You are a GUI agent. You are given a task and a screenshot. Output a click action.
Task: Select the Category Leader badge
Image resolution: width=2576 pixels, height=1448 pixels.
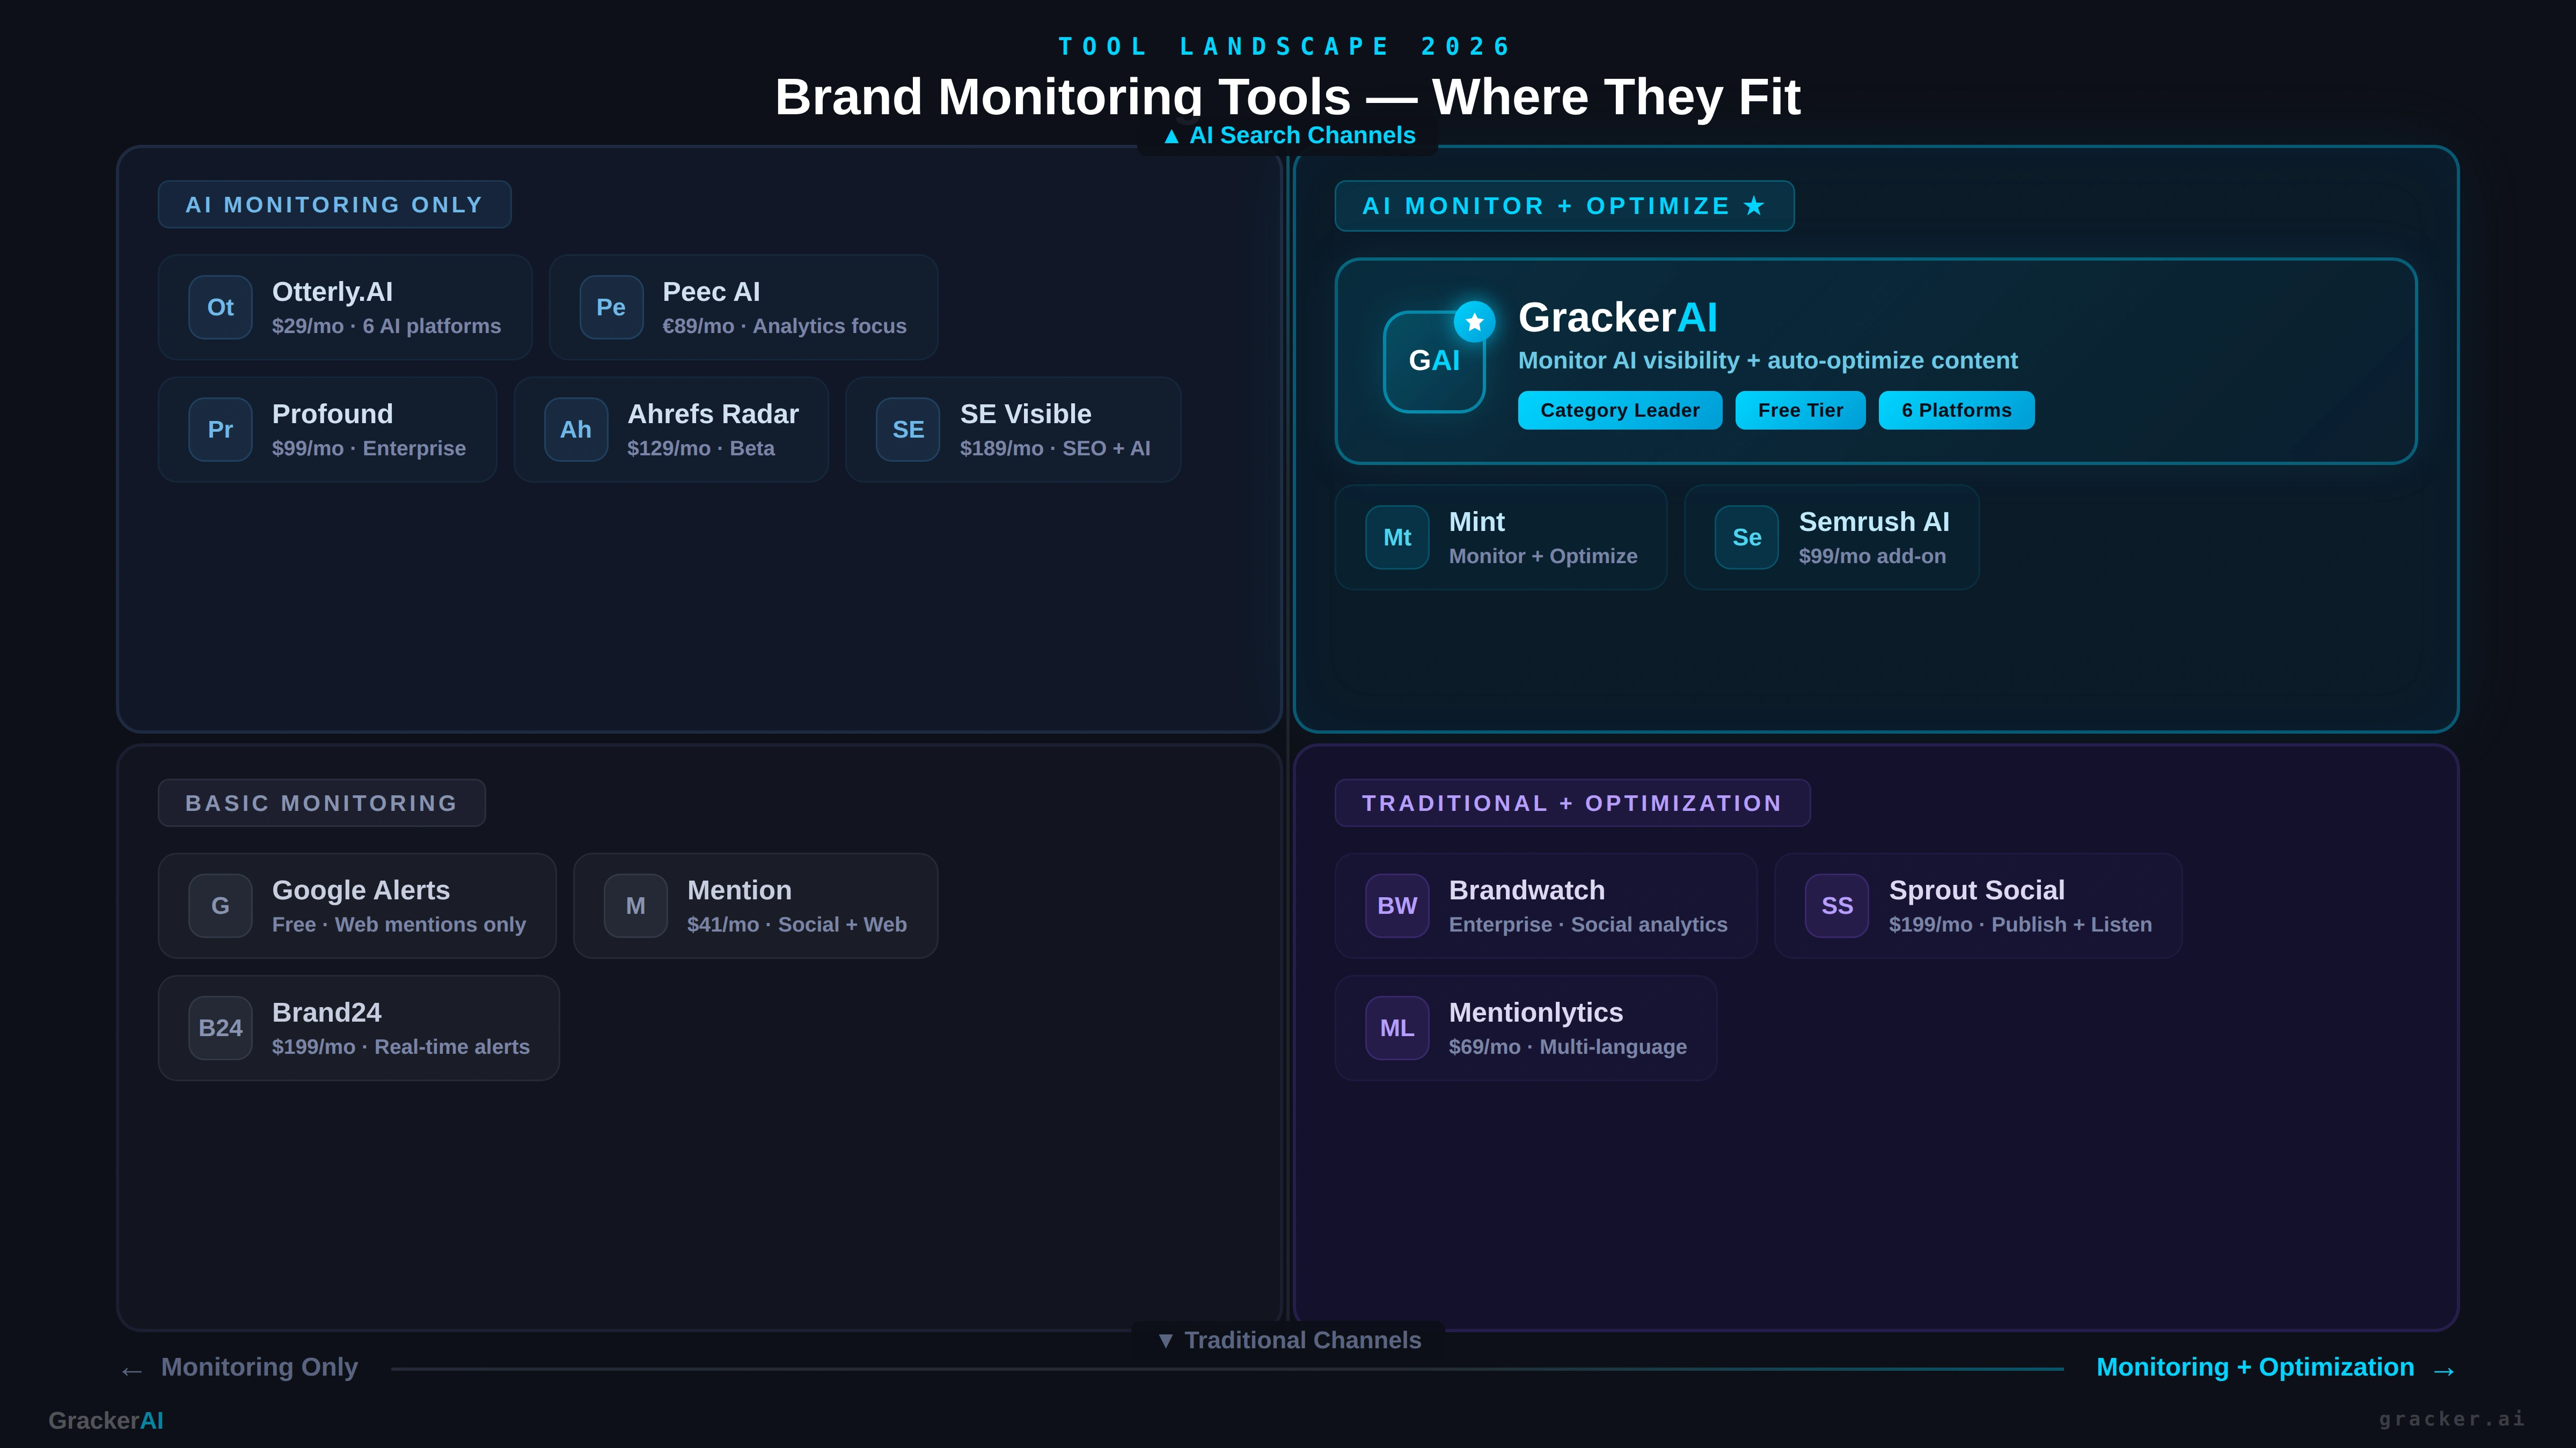point(1619,411)
